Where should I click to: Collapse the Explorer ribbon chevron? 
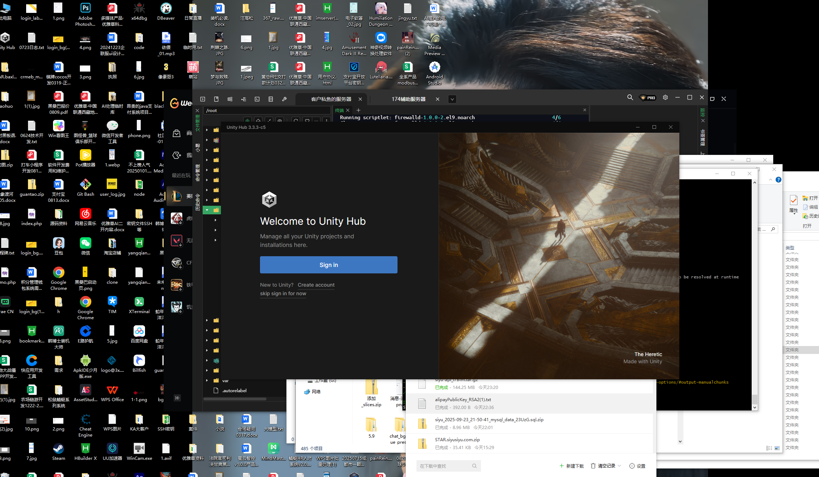(771, 180)
